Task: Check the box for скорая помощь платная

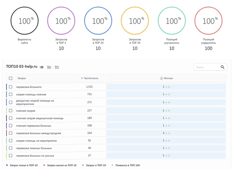Action: coord(10,95)
